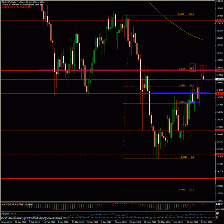Click the Fibonacci 1.4230 0.0 level label
The width and height of the screenshot is (224, 224).
(x=187, y=157)
